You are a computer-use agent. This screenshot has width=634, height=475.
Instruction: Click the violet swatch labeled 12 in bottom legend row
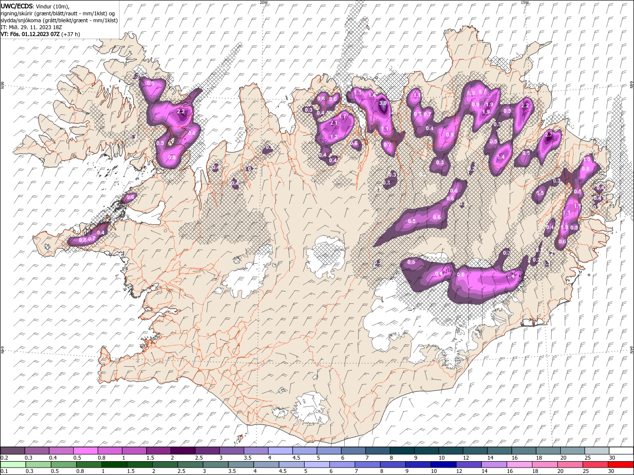(469, 465)
